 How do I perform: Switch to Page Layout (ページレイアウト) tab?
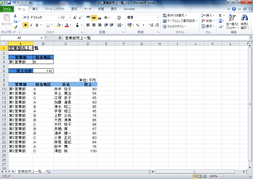click(x=55, y=9)
